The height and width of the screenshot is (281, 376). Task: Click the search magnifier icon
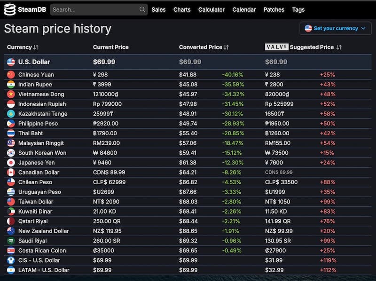(142, 9)
